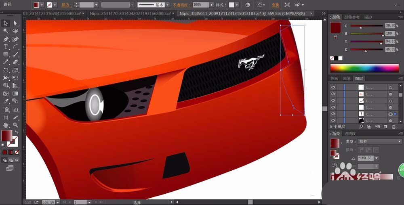Select the Perspective Grid tool

click(x=15, y=86)
